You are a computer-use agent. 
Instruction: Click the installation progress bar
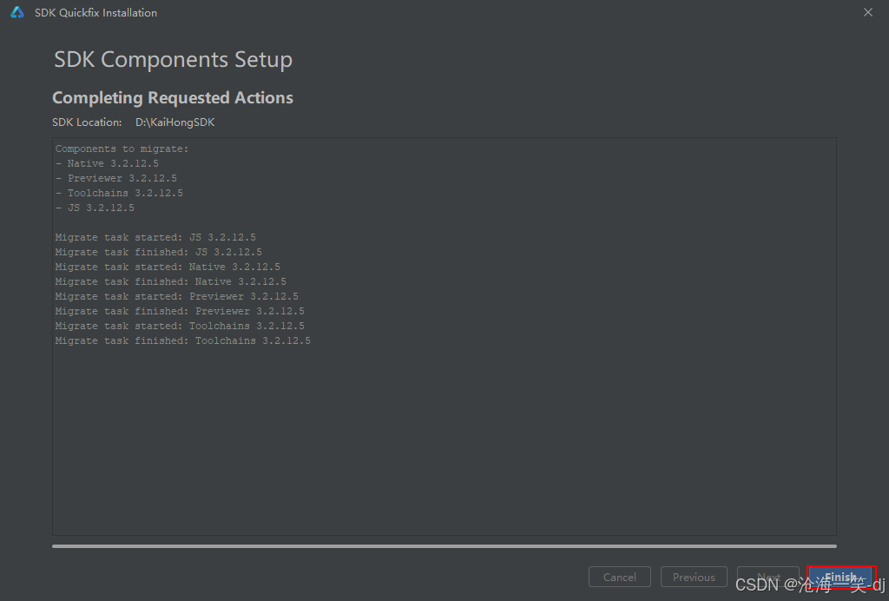[x=444, y=546]
